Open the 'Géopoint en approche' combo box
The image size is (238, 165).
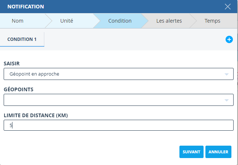[110, 74]
